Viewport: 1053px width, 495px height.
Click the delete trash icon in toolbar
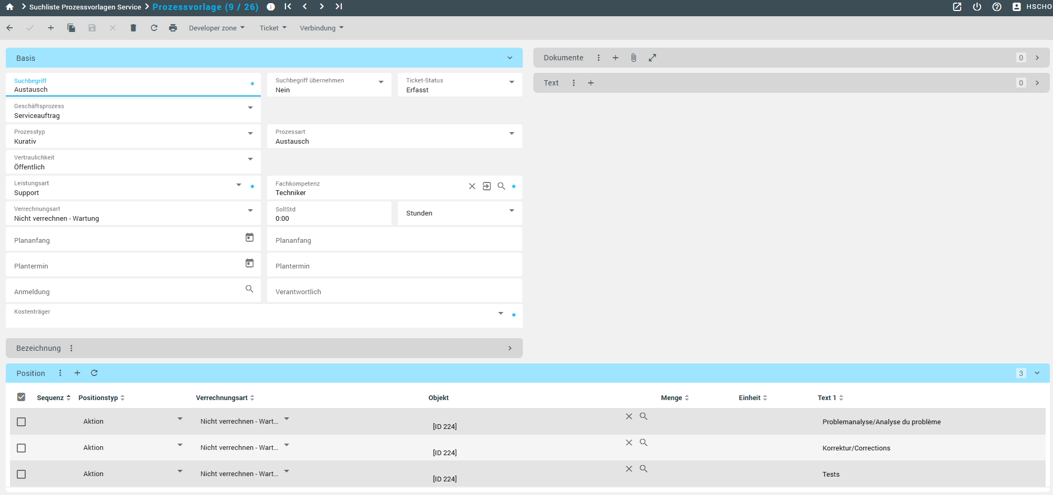point(133,28)
